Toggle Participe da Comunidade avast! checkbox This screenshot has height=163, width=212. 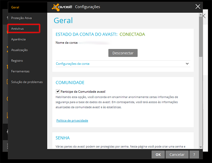coord(58,92)
